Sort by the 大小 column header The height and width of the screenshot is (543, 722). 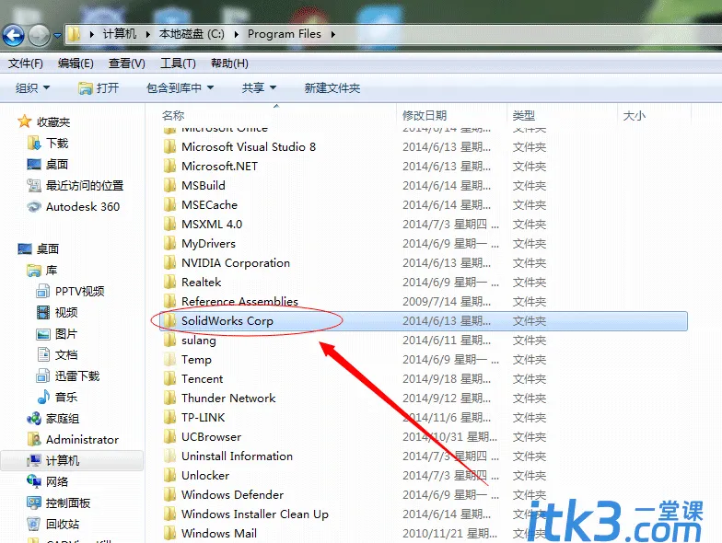634,115
